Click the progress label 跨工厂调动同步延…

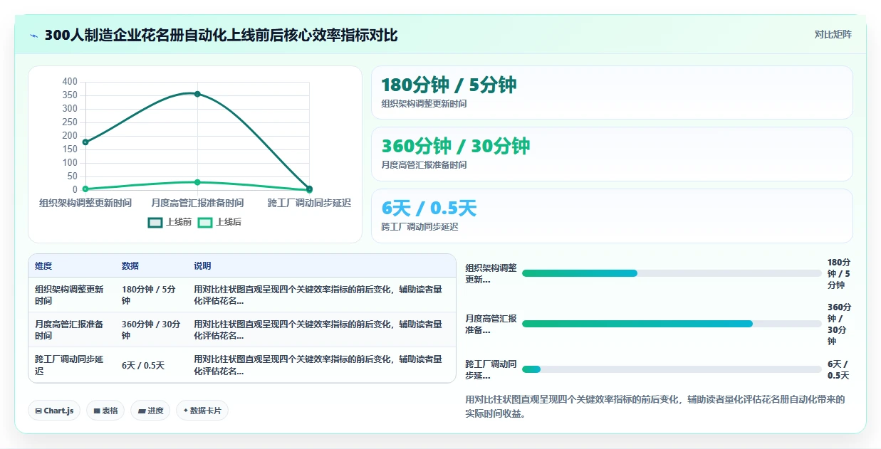pos(491,370)
